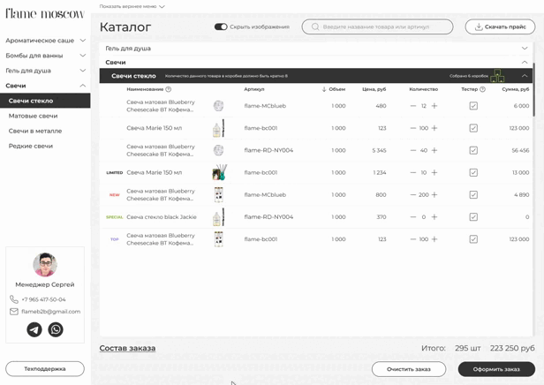The height and width of the screenshot is (385, 544).
Task: Increase quantity for Свеча стекло black Jackie
Action: (x=434, y=216)
